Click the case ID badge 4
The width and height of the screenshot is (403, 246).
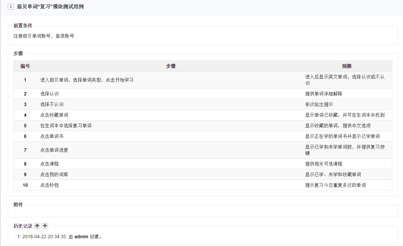[11, 7]
